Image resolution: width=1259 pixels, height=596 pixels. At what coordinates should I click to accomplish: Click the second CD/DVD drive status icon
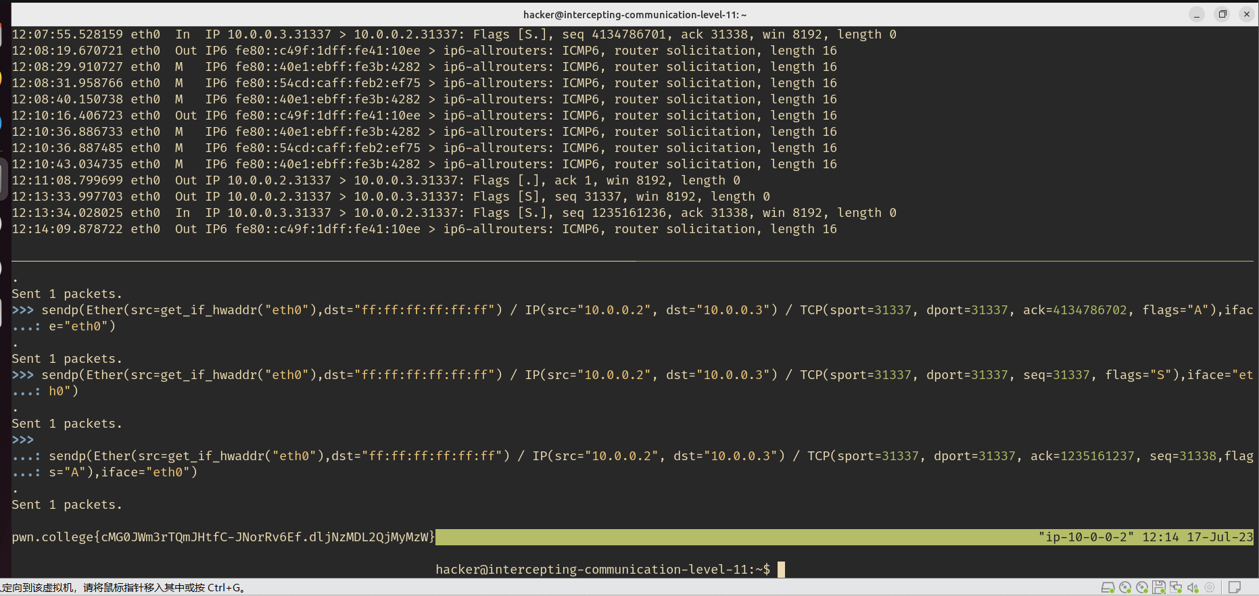click(x=1142, y=587)
